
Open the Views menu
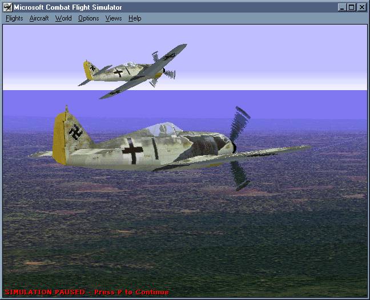tap(114, 18)
